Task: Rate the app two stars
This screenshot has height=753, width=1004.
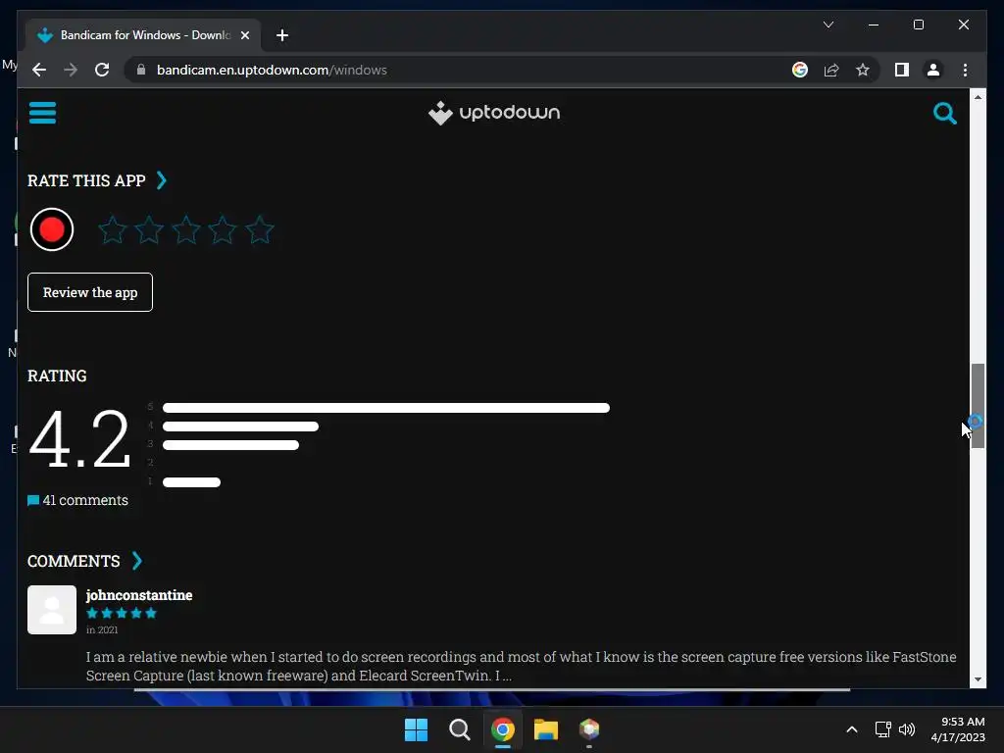Action: pyautogui.click(x=149, y=229)
